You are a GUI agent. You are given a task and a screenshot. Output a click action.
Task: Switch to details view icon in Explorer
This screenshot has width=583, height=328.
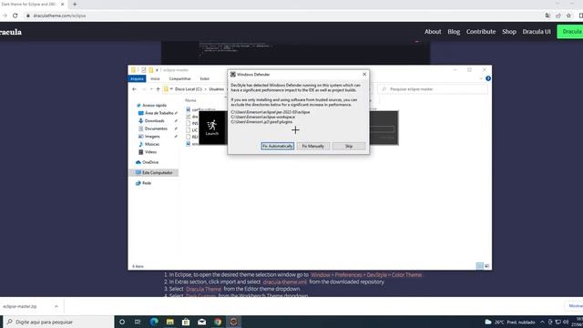pos(480,265)
